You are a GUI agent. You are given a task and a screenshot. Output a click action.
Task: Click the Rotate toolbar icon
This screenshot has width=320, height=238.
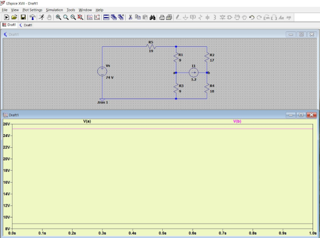pyautogui.click(x=266, y=18)
